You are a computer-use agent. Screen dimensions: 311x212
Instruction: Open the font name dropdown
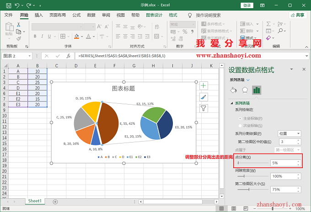[x=81, y=27]
